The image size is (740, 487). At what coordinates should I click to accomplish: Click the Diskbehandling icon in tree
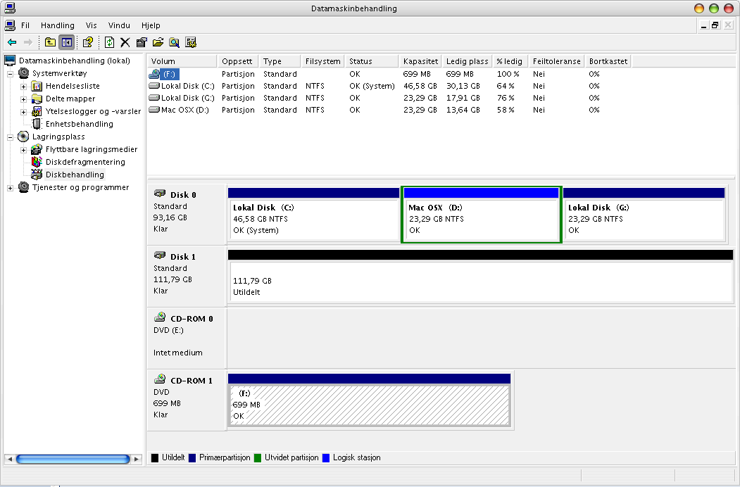pyautogui.click(x=37, y=175)
